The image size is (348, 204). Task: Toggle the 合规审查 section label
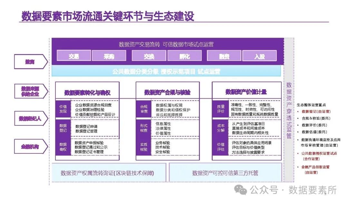tap(144, 110)
